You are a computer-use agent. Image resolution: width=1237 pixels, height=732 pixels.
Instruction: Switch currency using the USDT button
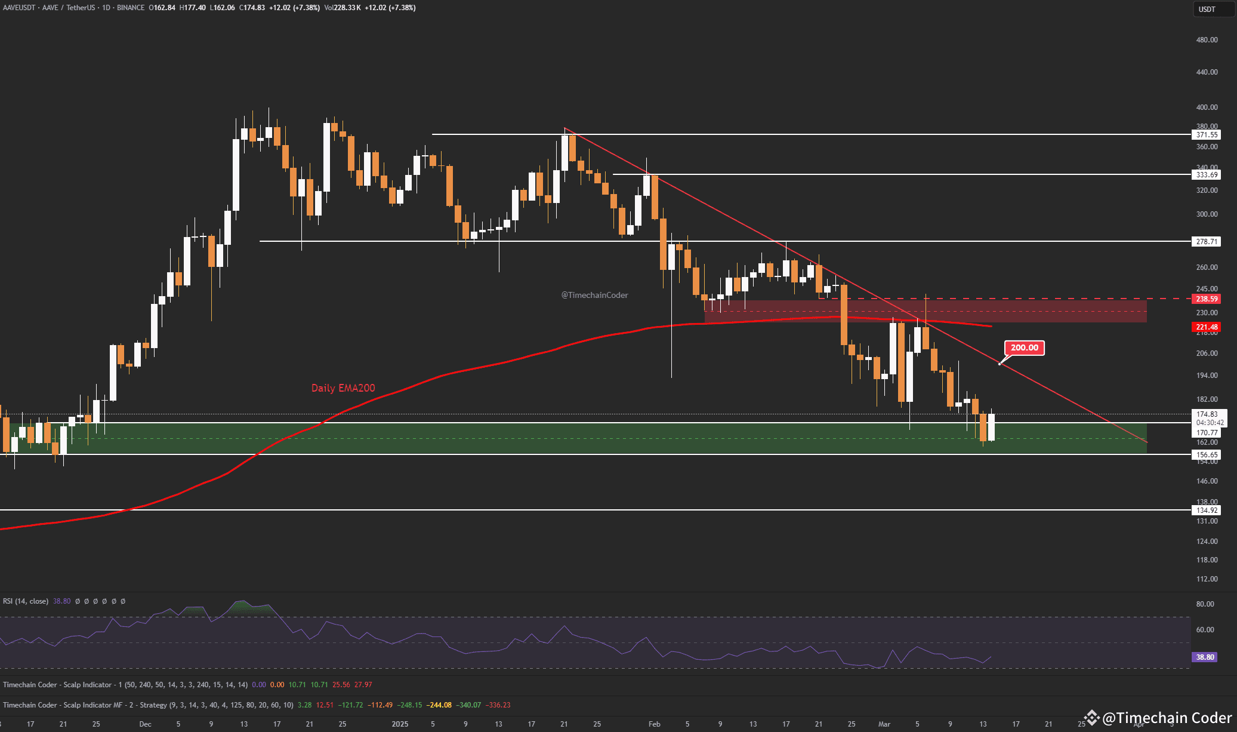(1213, 9)
